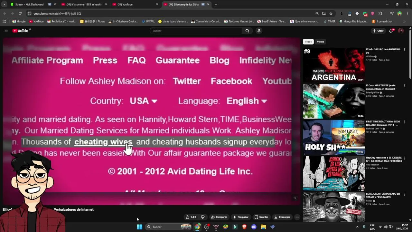Viewport: 412px width, 232px height.
Task: Open YouTube hamburger guide menu
Action: (6, 31)
